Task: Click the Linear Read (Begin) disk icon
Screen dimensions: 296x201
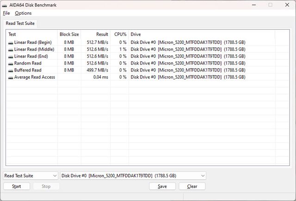Action: coord(11,43)
